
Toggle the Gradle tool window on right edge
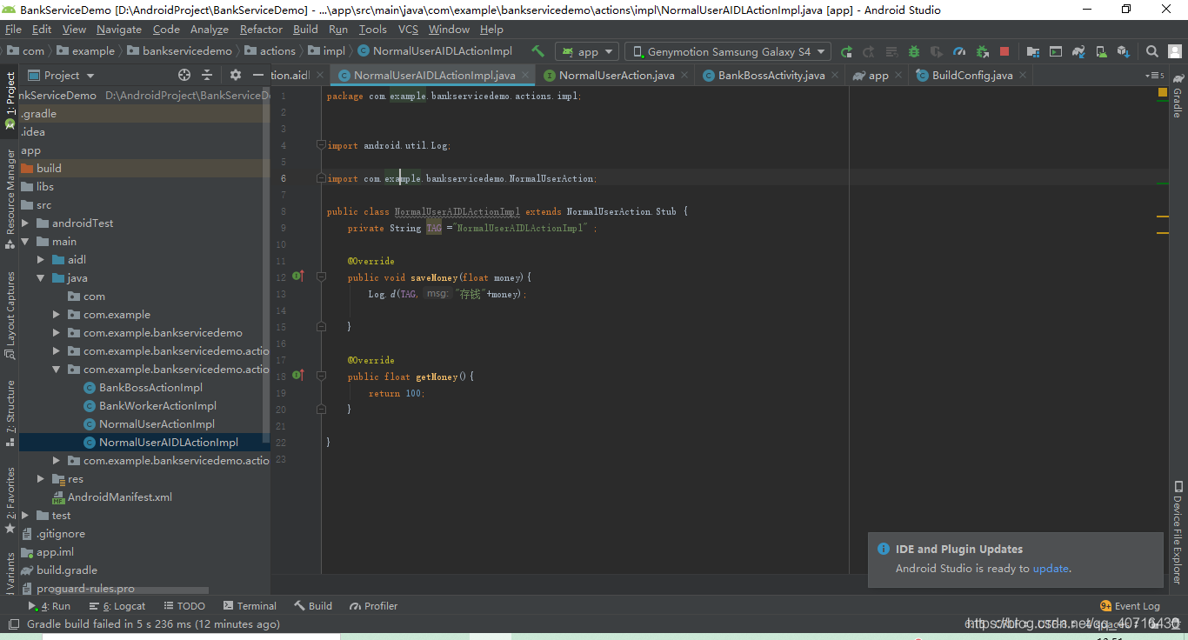pos(1178,94)
